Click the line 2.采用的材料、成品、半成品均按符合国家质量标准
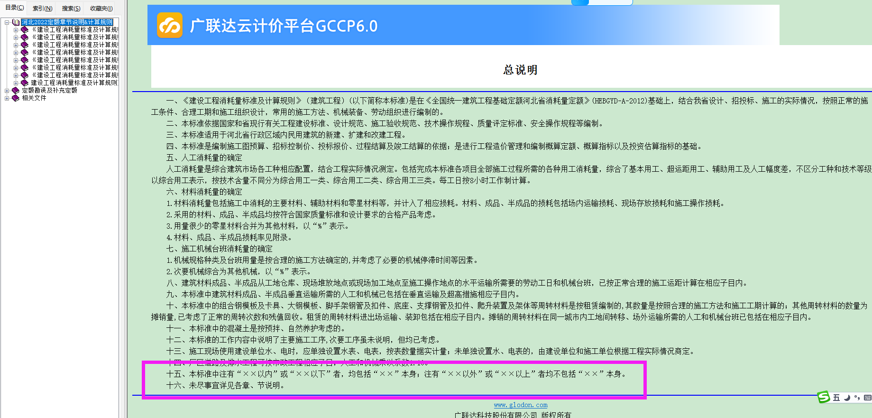The width and height of the screenshot is (872, 418). [x=303, y=214]
